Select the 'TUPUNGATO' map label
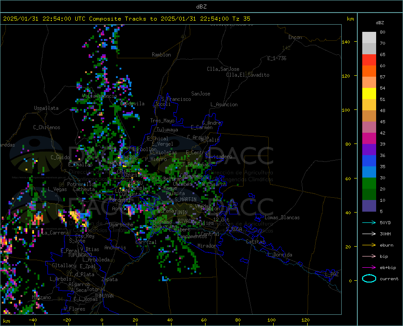This screenshot has height=326, width=403. tap(80, 255)
